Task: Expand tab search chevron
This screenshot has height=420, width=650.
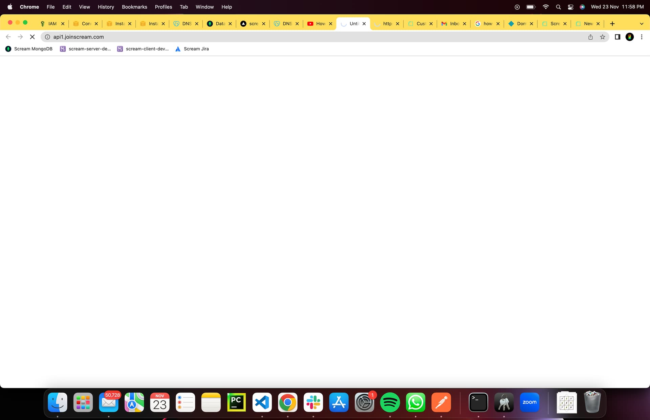Action: click(641, 24)
